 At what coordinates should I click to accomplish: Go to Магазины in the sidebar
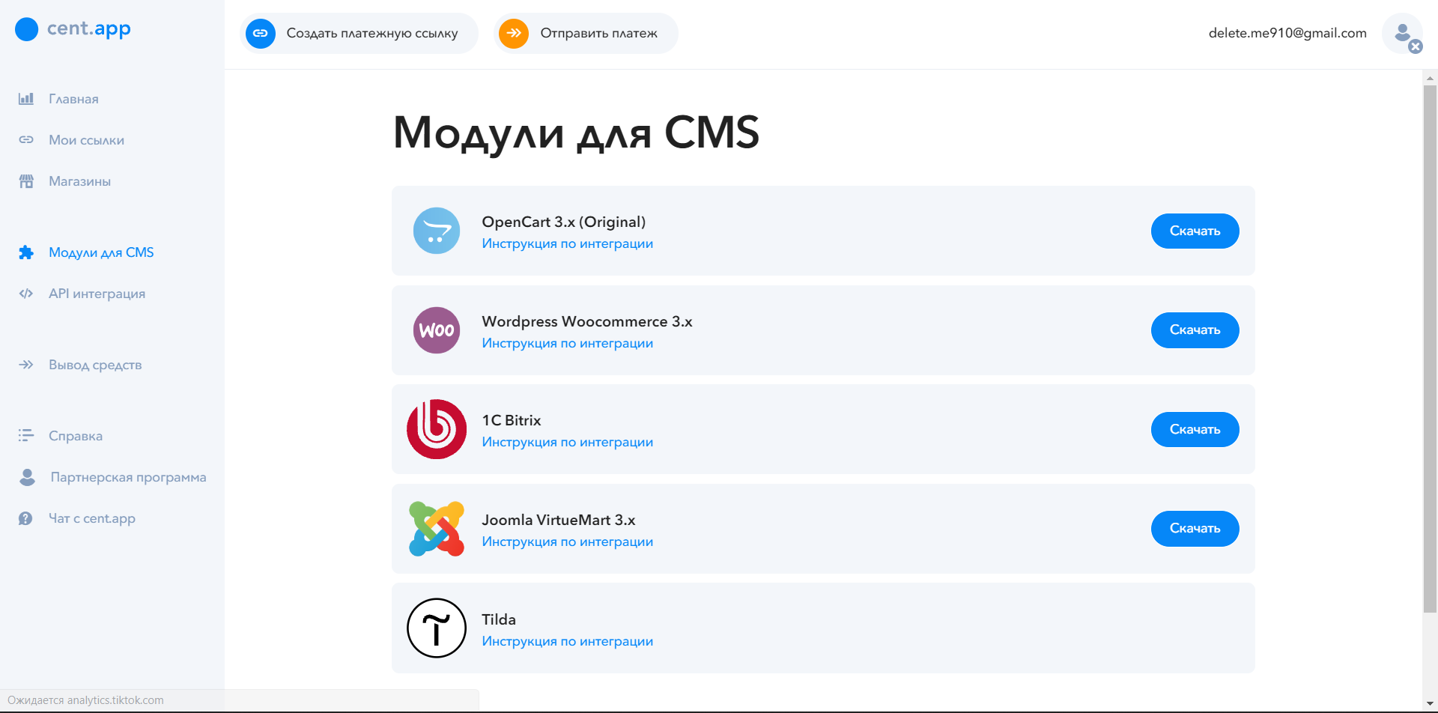(79, 181)
